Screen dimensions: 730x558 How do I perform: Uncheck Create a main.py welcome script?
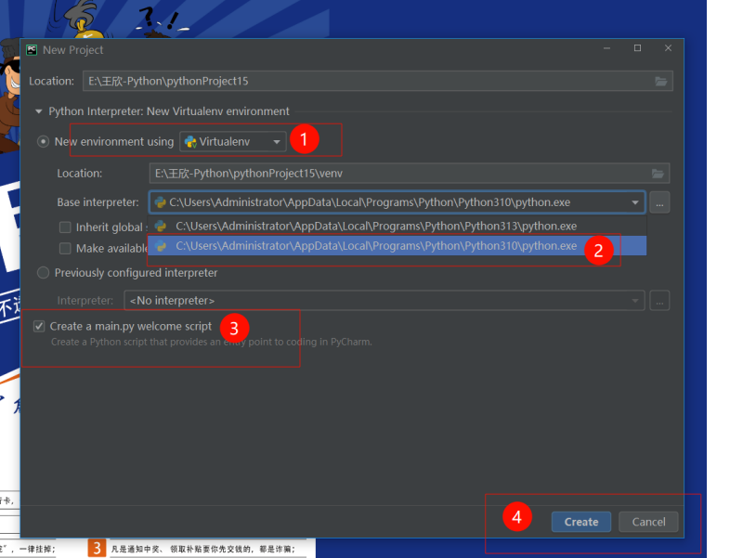click(x=39, y=326)
